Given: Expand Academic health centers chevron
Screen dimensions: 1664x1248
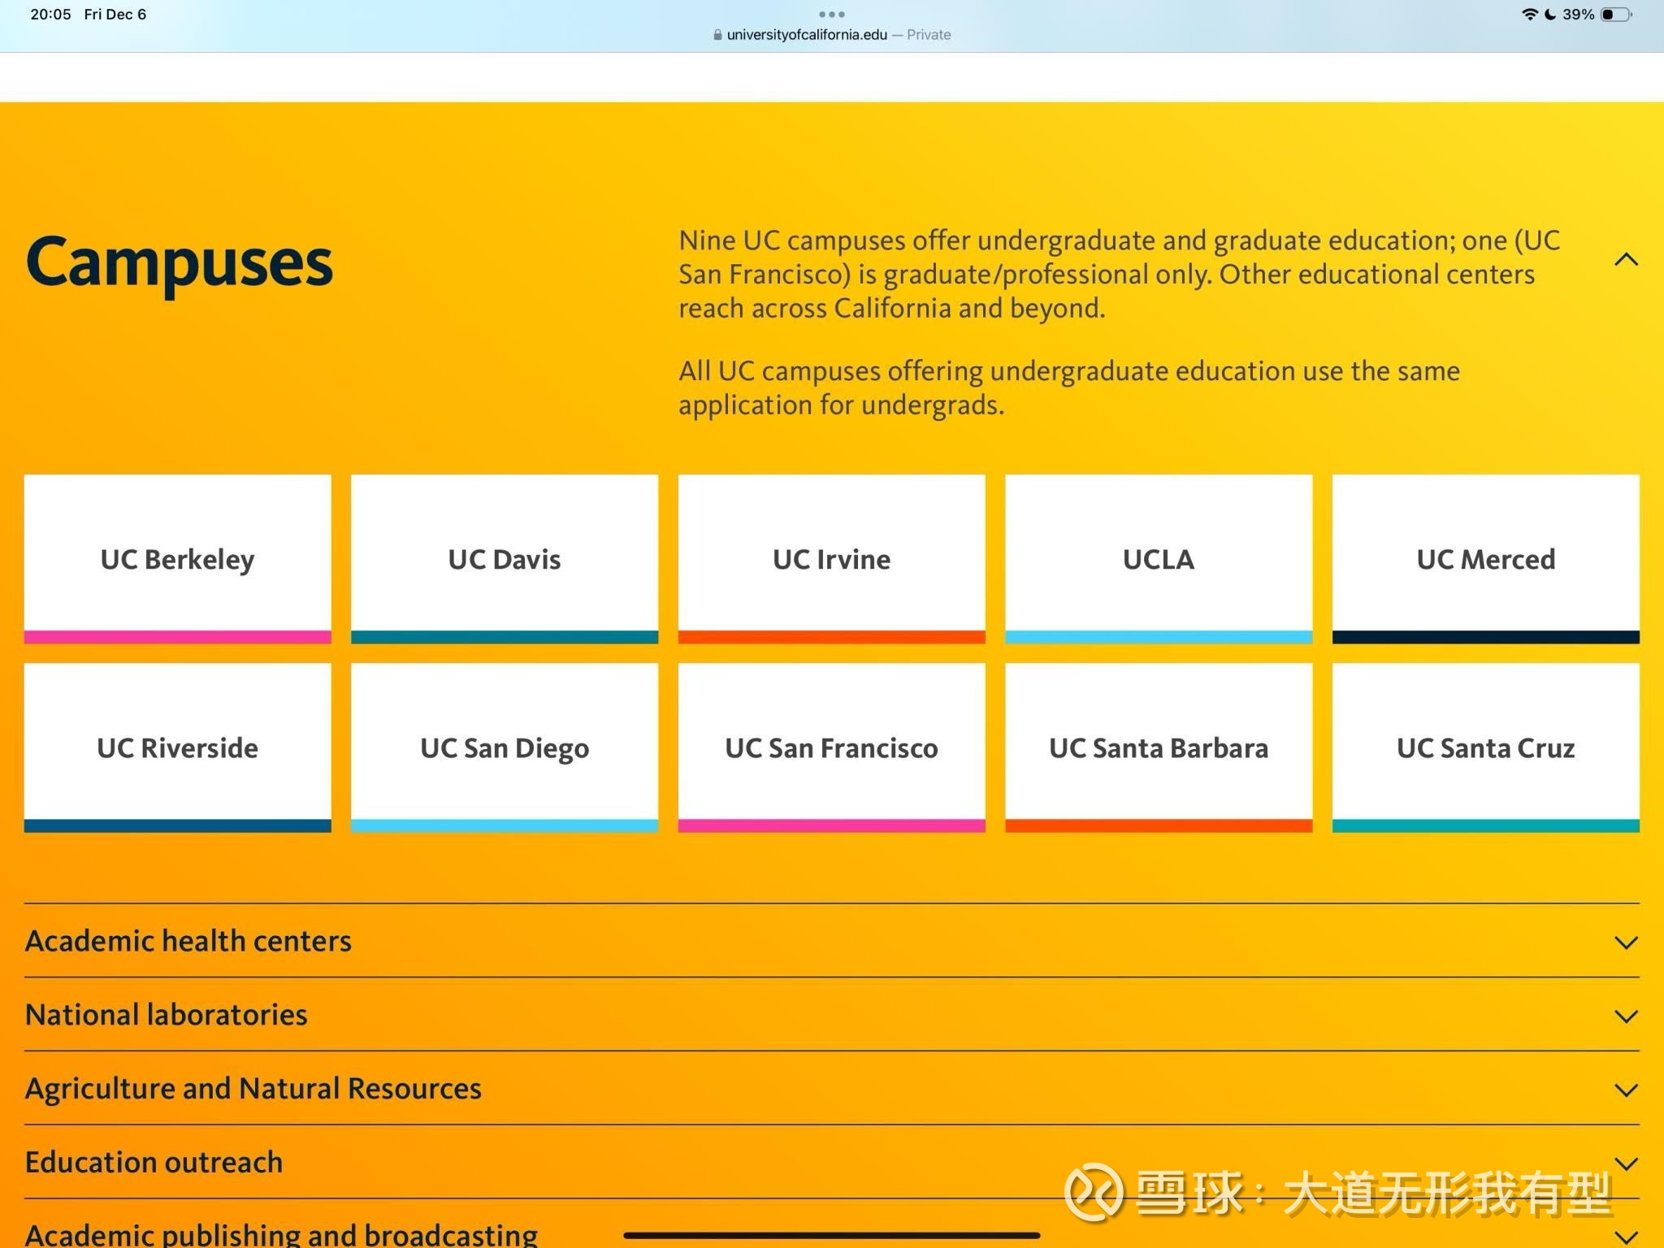Looking at the screenshot, I should click(1626, 942).
